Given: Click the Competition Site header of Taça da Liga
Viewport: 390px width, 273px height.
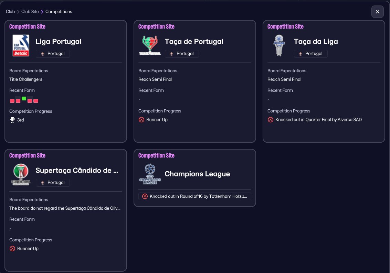Looking at the screenshot, I should coord(285,26).
